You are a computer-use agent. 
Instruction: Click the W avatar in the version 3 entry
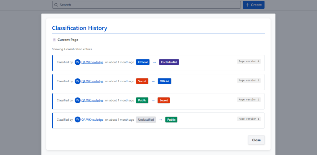[77, 81]
